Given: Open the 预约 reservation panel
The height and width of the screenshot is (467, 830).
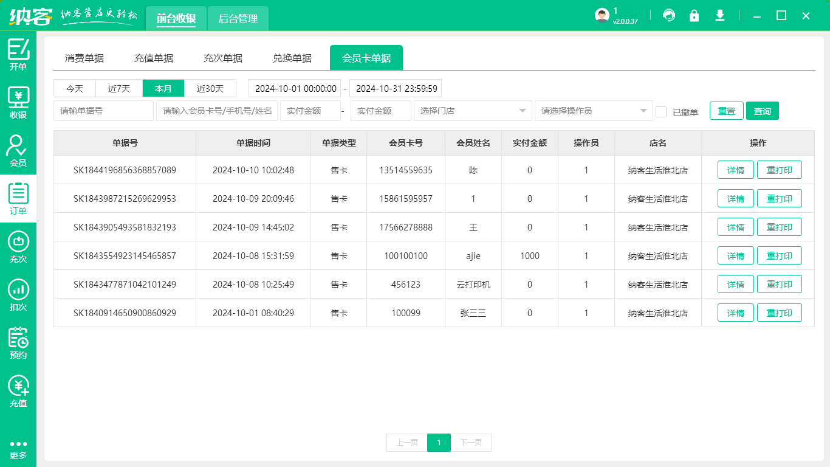Looking at the screenshot, I should 18,342.
